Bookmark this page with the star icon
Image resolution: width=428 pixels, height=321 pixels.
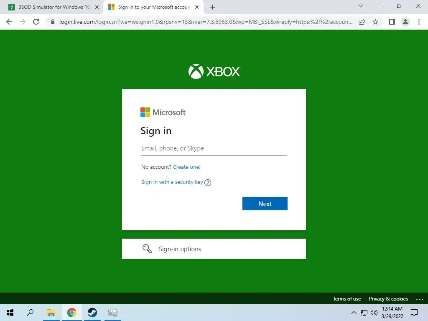point(375,22)
